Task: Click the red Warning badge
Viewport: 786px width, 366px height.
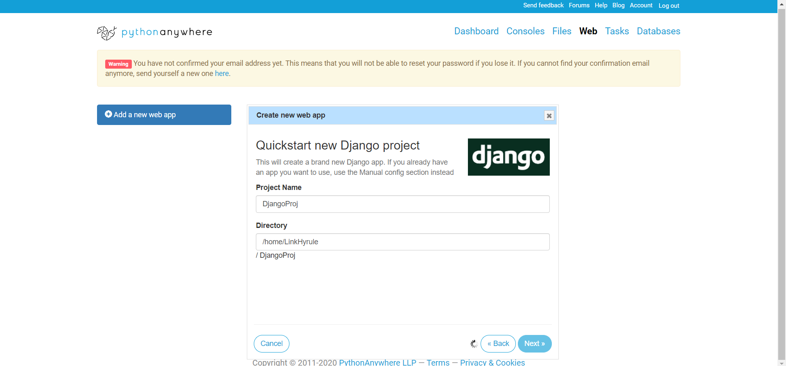Action: pos(118,64)
